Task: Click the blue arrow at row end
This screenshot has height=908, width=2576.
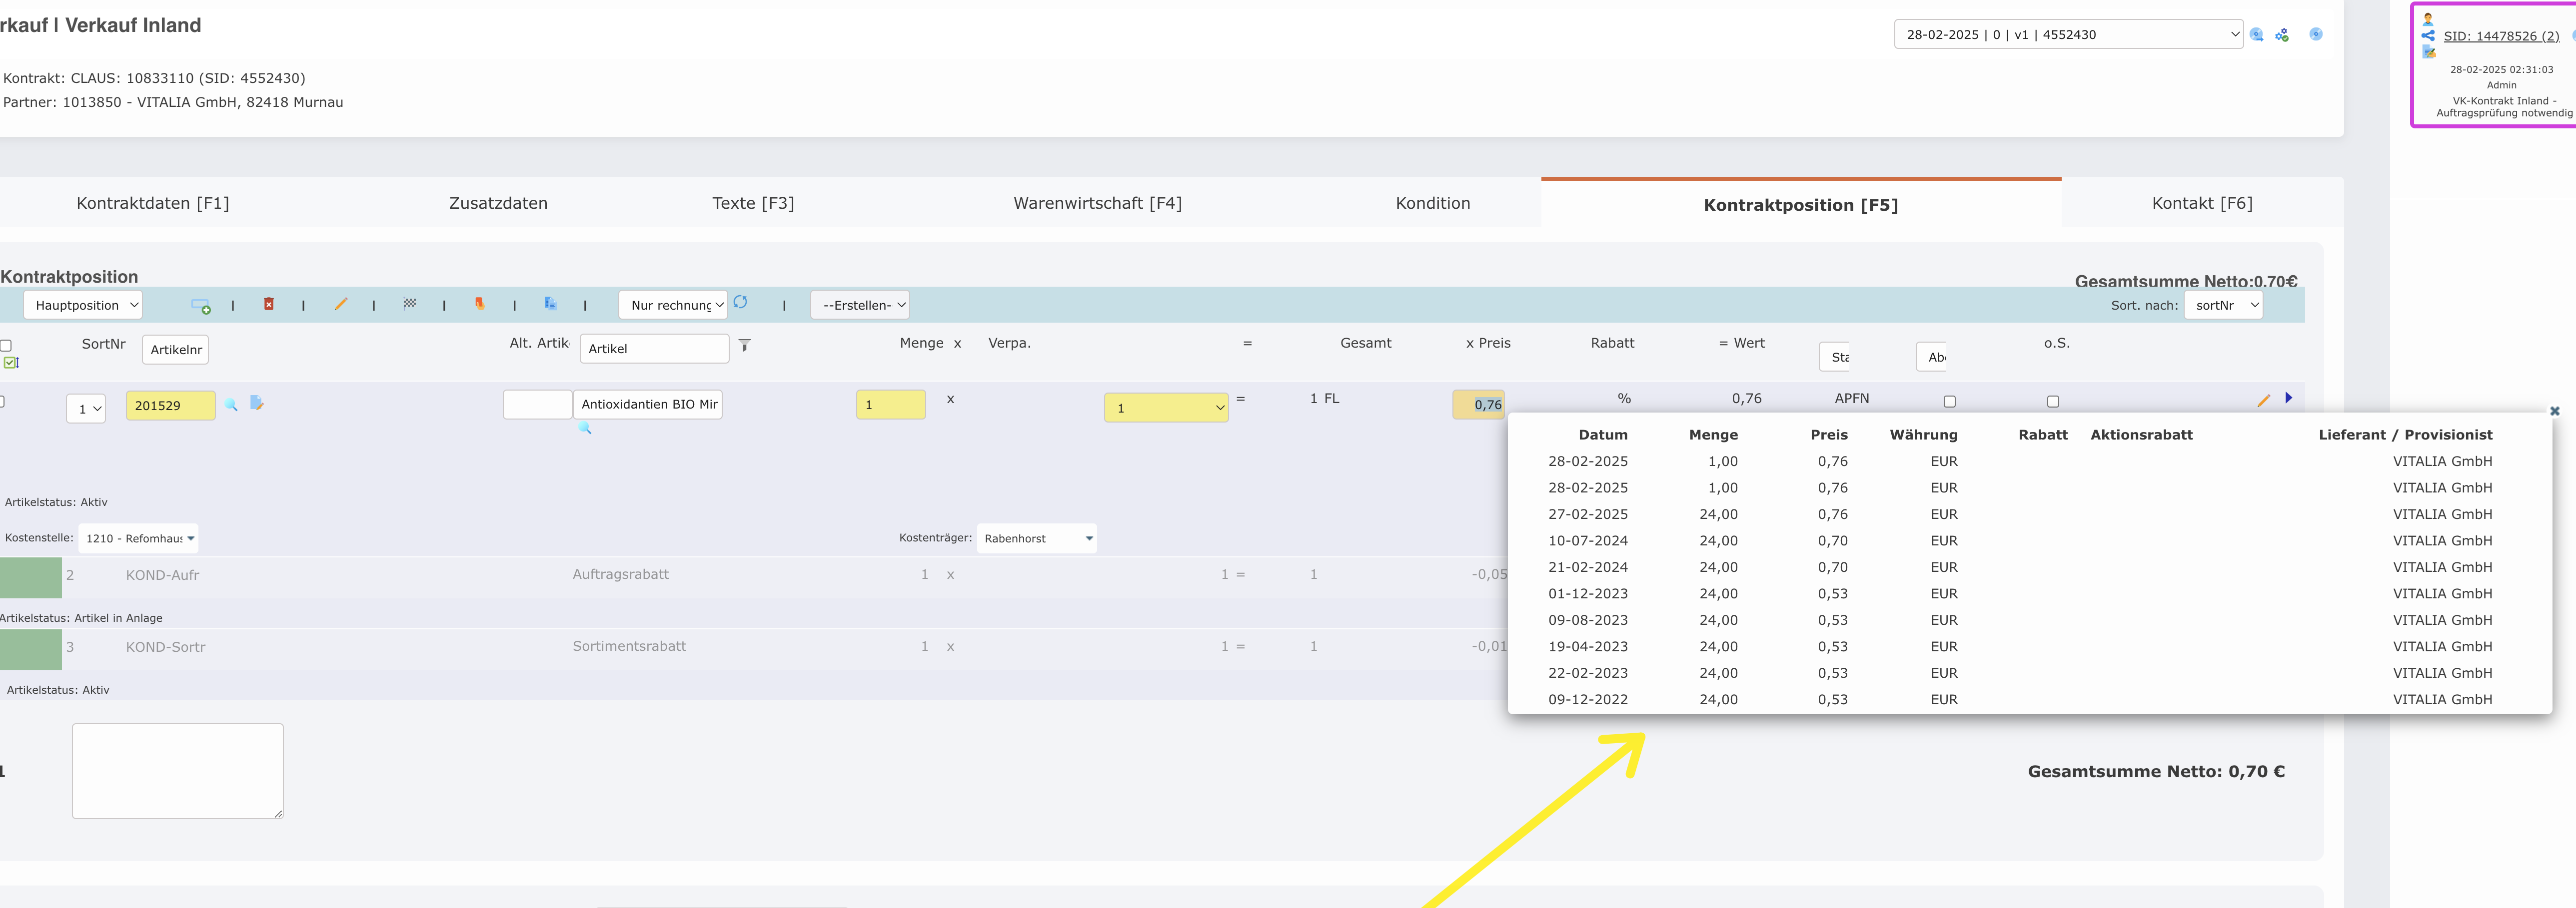Action: coord(2288,399)
